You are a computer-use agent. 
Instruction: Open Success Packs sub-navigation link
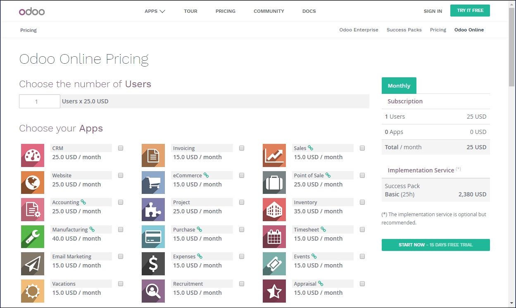[404, 30]
